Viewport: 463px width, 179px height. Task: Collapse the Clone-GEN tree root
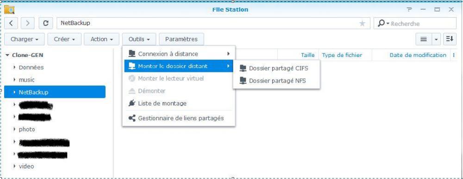tap(7, 55)
